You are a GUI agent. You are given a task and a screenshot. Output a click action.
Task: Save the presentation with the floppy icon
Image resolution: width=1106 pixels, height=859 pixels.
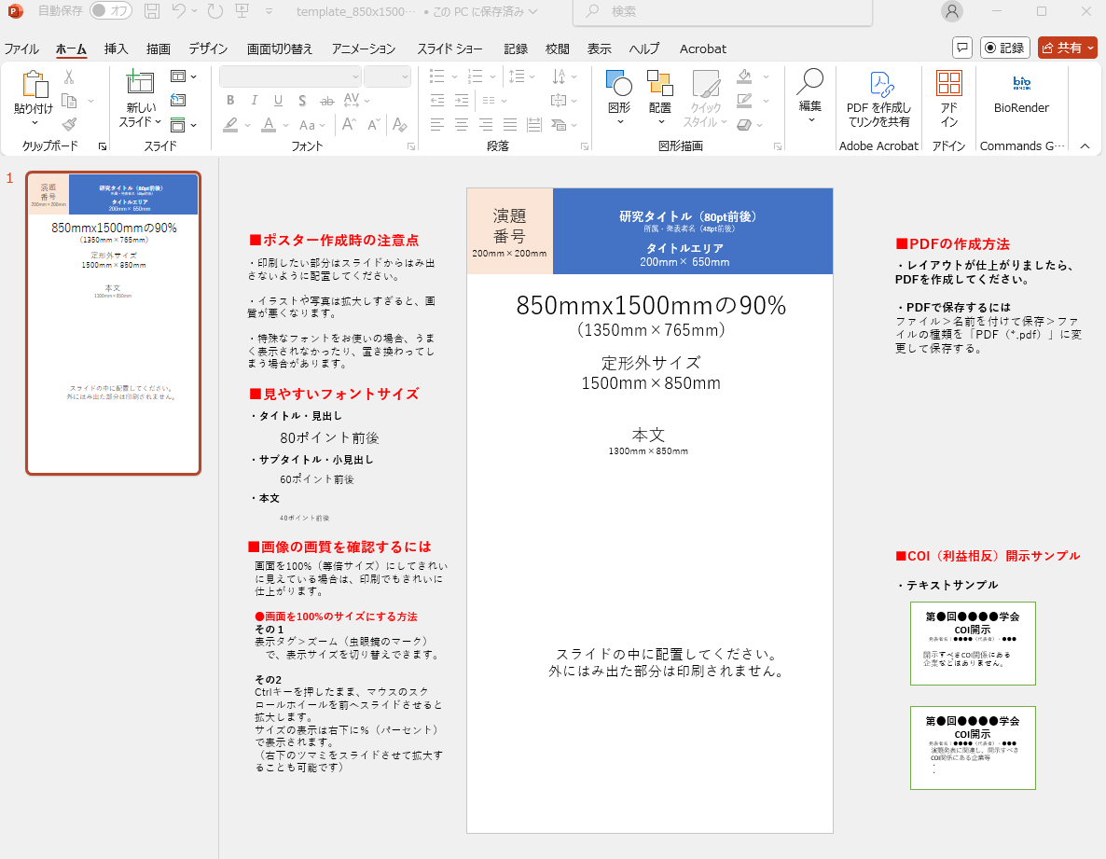pos(152,11)
